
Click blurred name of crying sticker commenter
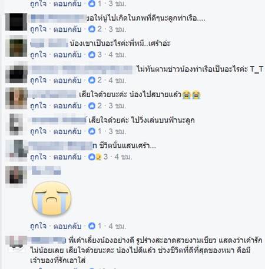pyautogui.click(x=47, y=170)
